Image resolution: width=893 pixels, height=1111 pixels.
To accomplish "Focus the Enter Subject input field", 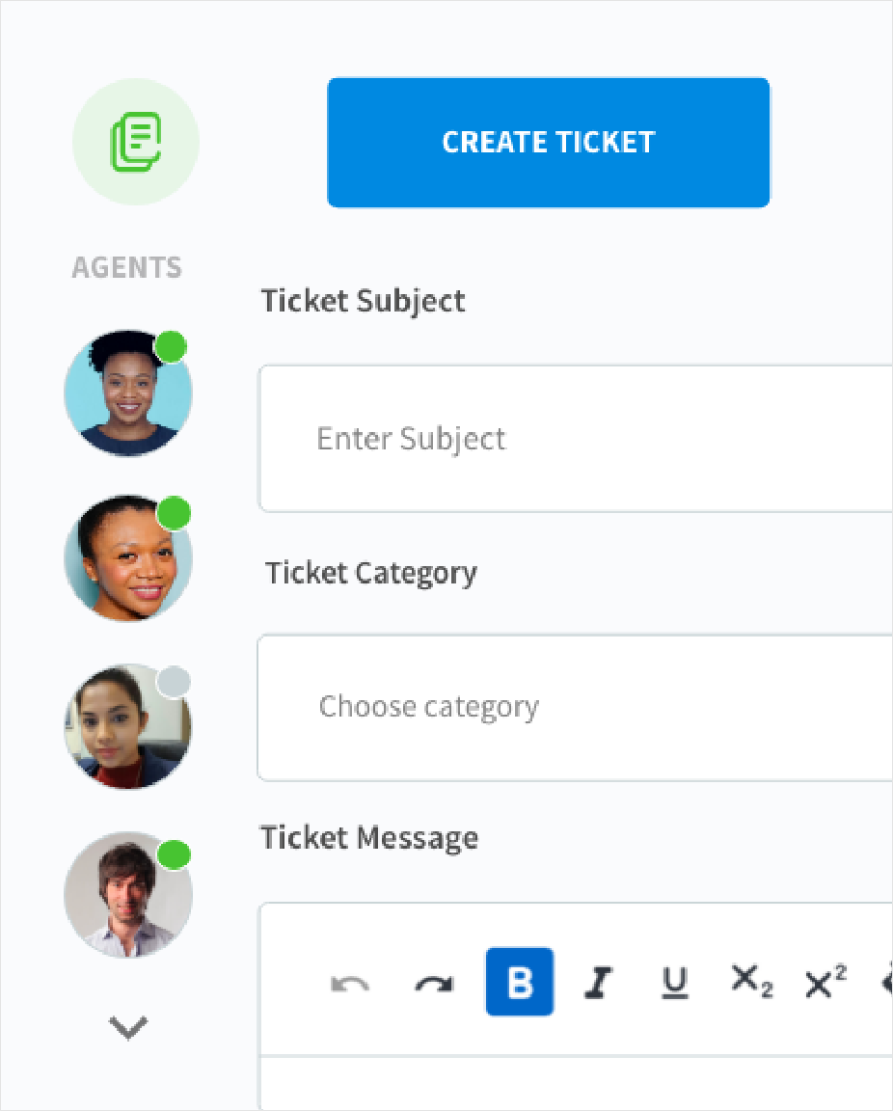I will point(575,439).
